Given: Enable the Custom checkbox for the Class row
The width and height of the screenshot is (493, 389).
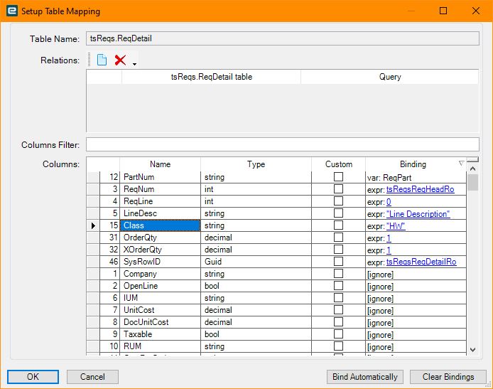Looking at the screenshot, I should coord(338,225).
